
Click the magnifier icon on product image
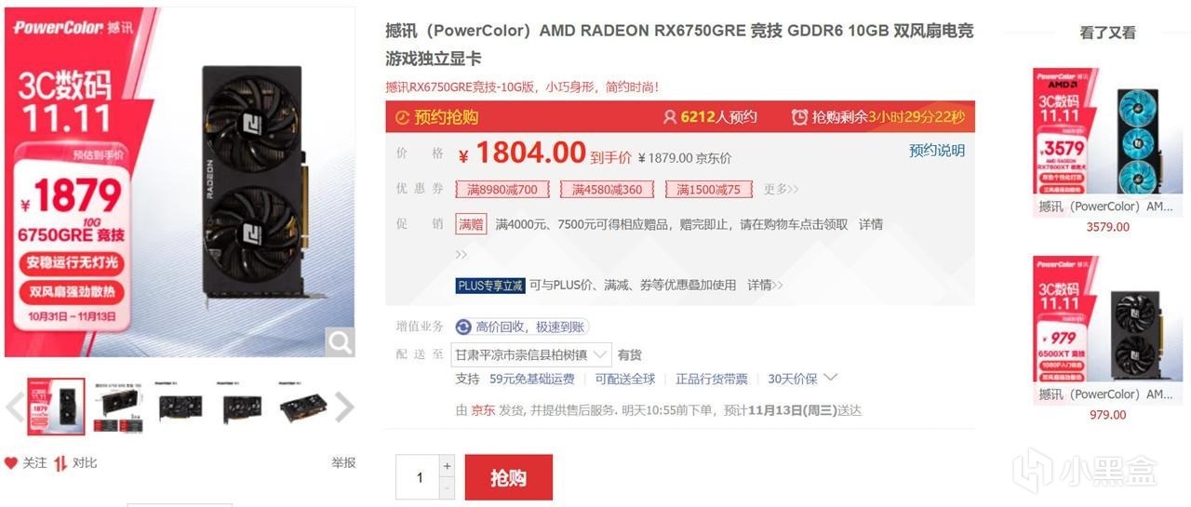[340, 342]
